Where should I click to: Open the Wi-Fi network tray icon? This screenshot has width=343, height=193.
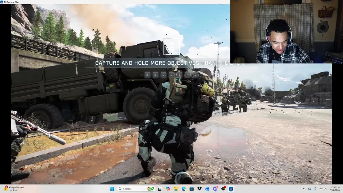click(321, 189)
